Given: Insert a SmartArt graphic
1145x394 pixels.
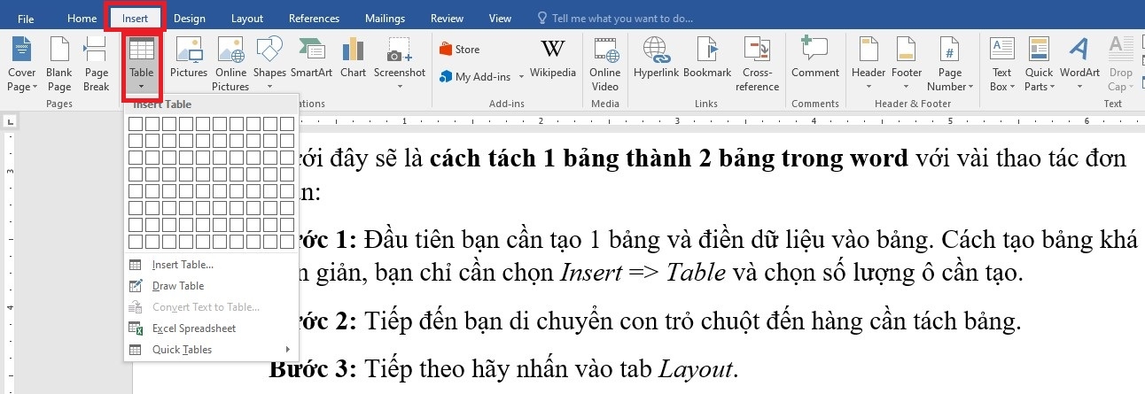Looking at the screenshot, I should pyautogui.click(x=311, y=58).
